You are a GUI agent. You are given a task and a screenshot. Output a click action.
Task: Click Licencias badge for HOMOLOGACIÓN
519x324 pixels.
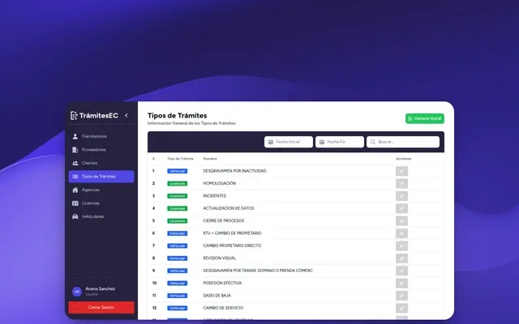point(177,184)
